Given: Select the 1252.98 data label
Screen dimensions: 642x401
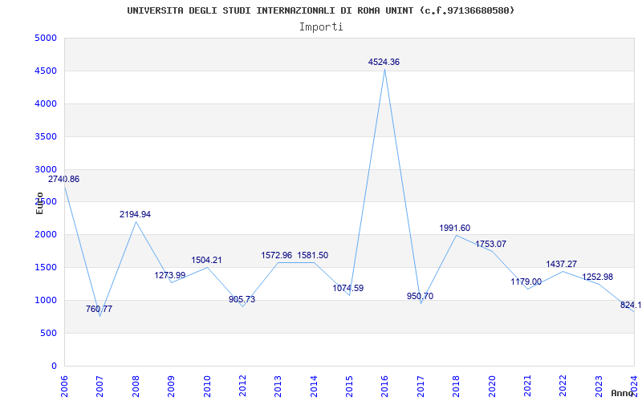Looking at the screenshot, I should pyautogui.click(x=598, y=277).
